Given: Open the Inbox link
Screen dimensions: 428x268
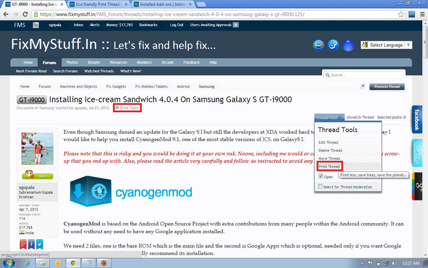Looking at the screenshot, I should (x=79, y=25).
